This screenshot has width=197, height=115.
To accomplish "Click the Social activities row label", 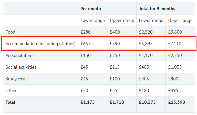I will tap(21, 67).
